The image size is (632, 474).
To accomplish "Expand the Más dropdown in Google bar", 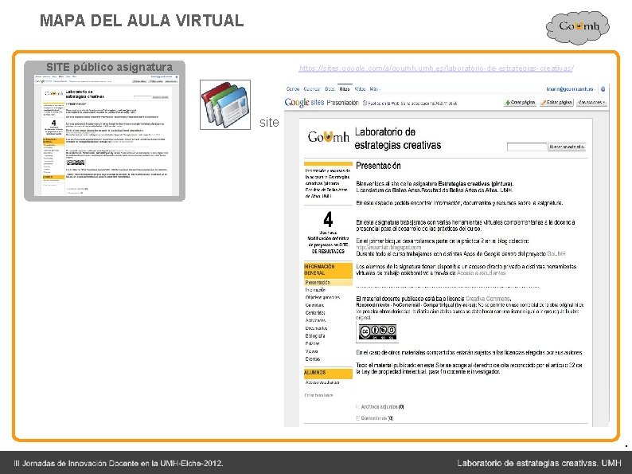I will (375, 88).
